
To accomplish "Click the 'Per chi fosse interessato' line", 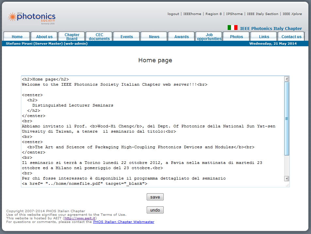I will pos(124,178).
